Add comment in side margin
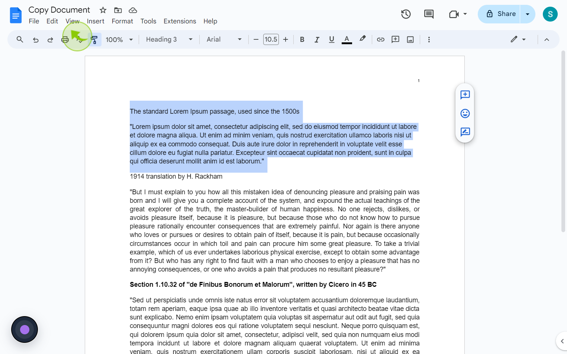 pyautogui.click(x=465, y=95)
